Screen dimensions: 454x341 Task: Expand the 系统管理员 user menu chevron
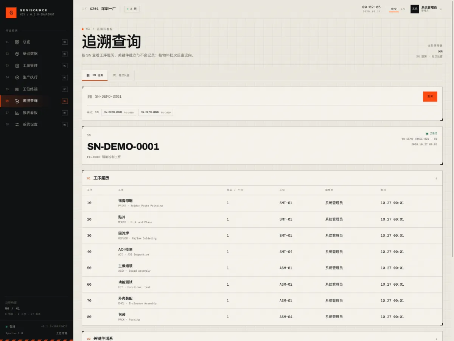441,9
